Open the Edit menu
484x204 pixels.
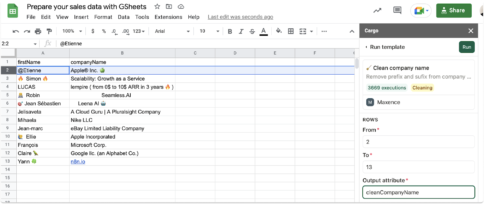point(46,17)
